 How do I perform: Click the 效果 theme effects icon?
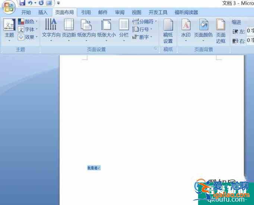tap(21, 37)
